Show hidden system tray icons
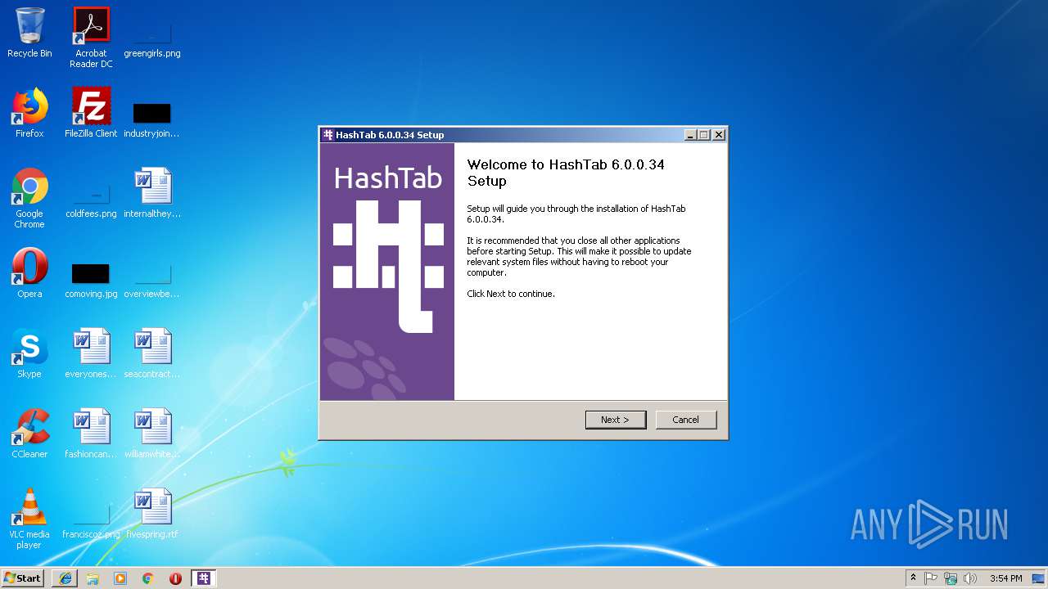 click(913, 578)
